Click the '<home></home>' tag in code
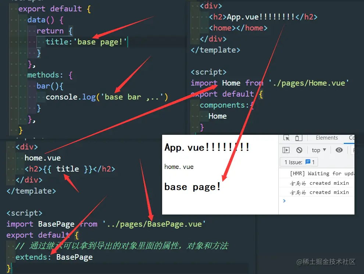Screen dimensions: 364x274 click(x=238, y=28)
